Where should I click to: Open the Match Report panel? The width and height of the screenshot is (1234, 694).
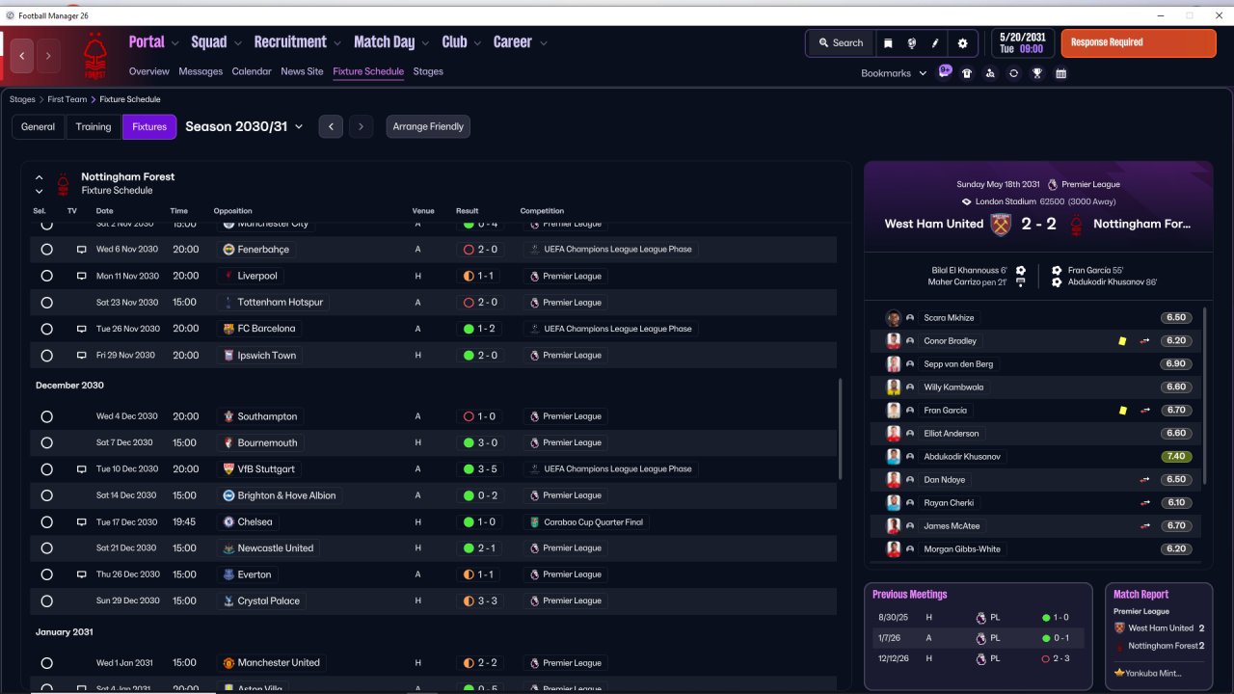click(1159, 636)
